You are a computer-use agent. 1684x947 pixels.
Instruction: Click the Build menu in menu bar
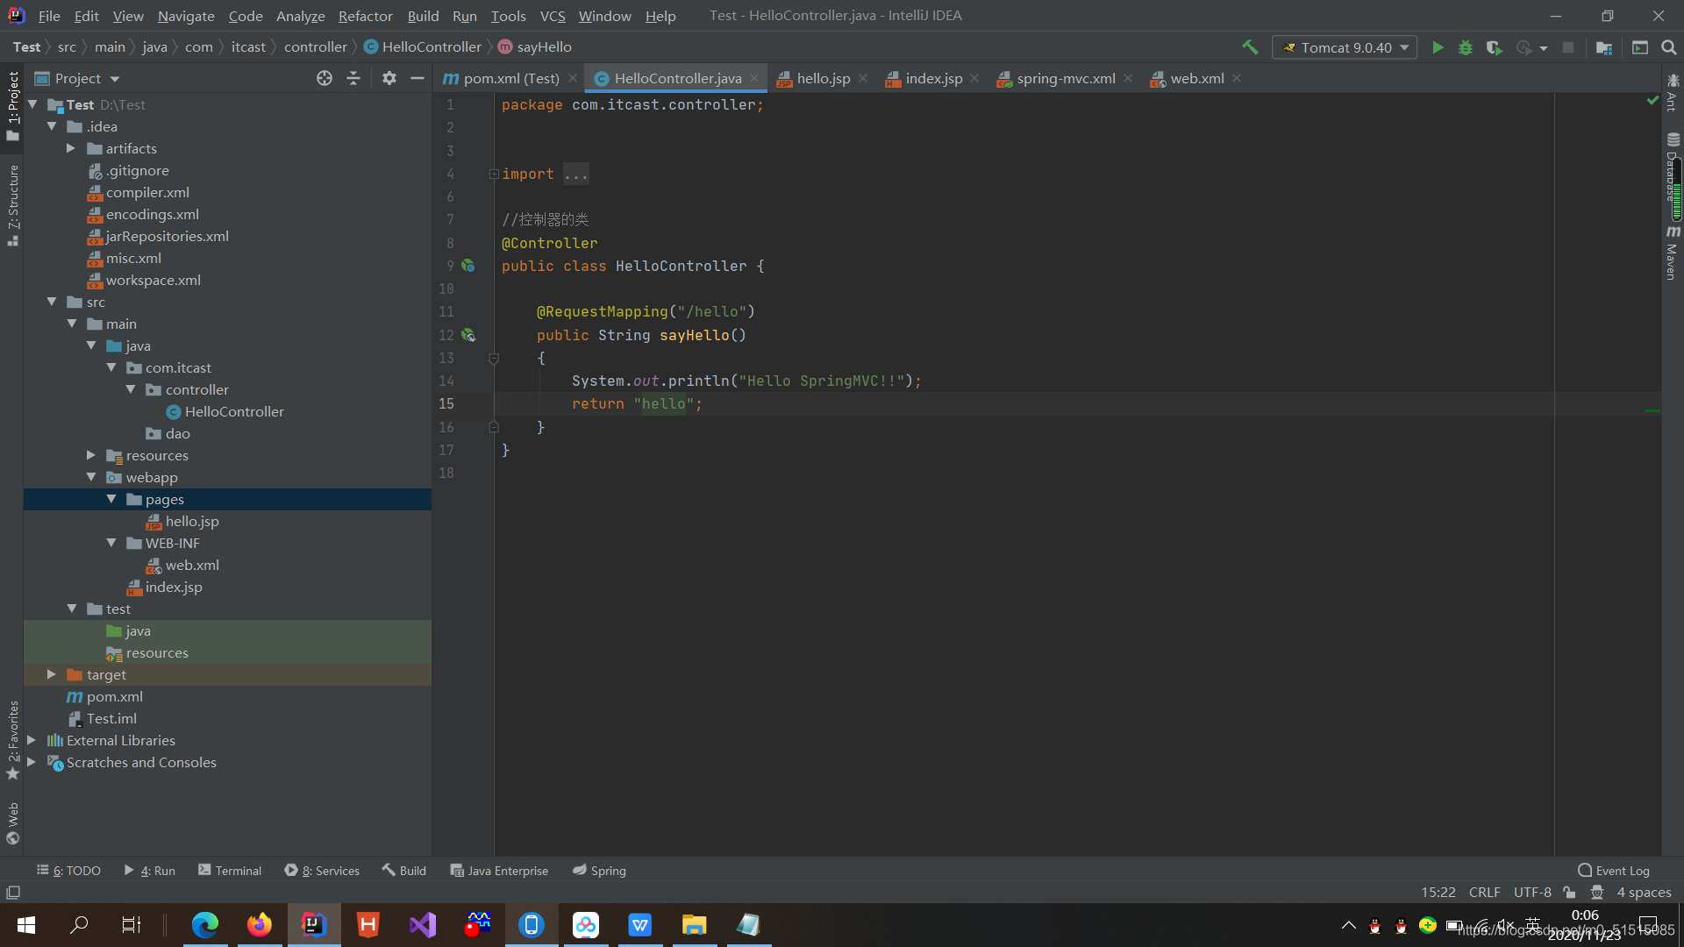click(424, 15)
